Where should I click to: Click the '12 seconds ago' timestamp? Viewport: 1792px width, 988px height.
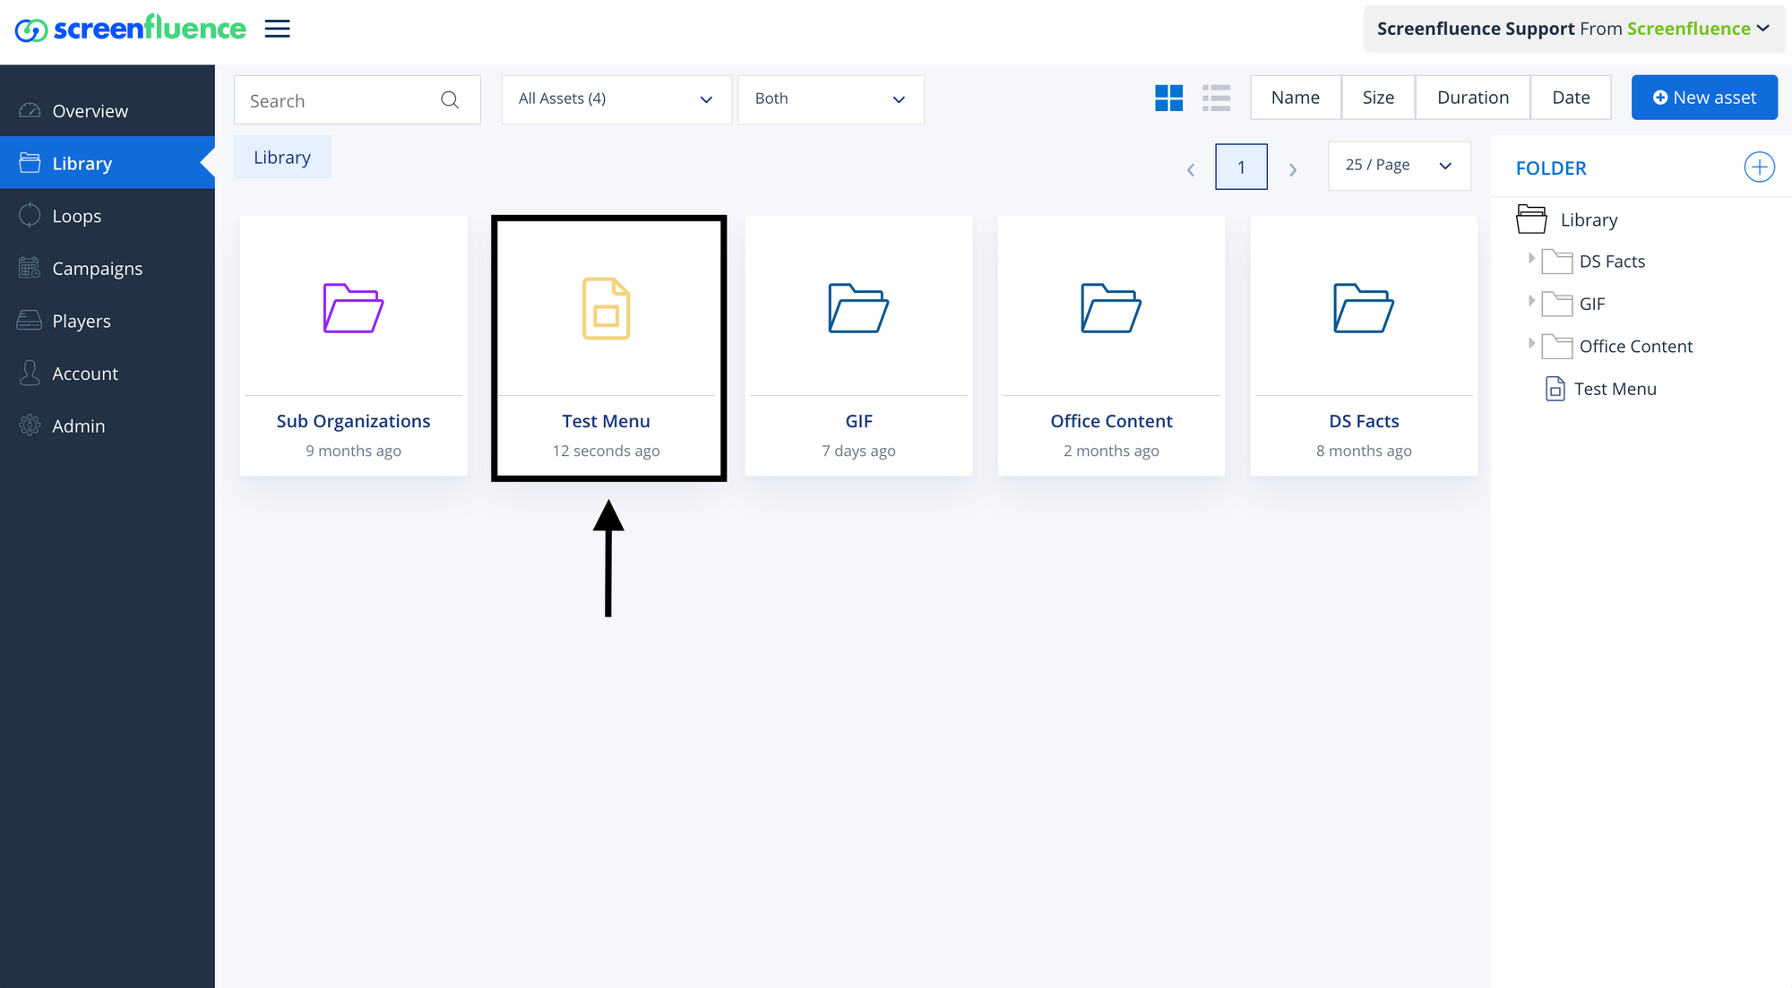(x=607, y=451)
